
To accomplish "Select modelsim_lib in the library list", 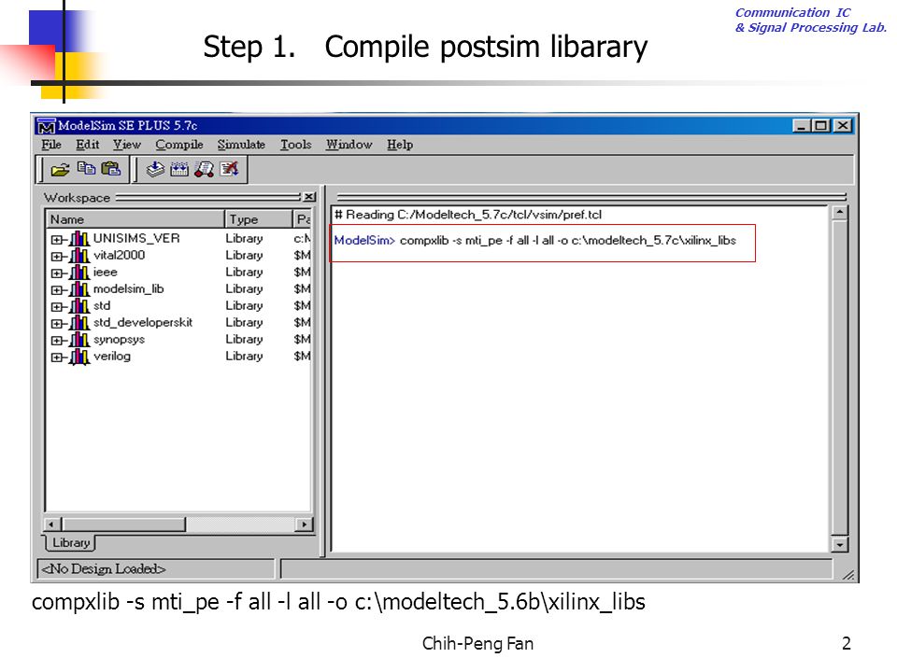I will 129,288.
